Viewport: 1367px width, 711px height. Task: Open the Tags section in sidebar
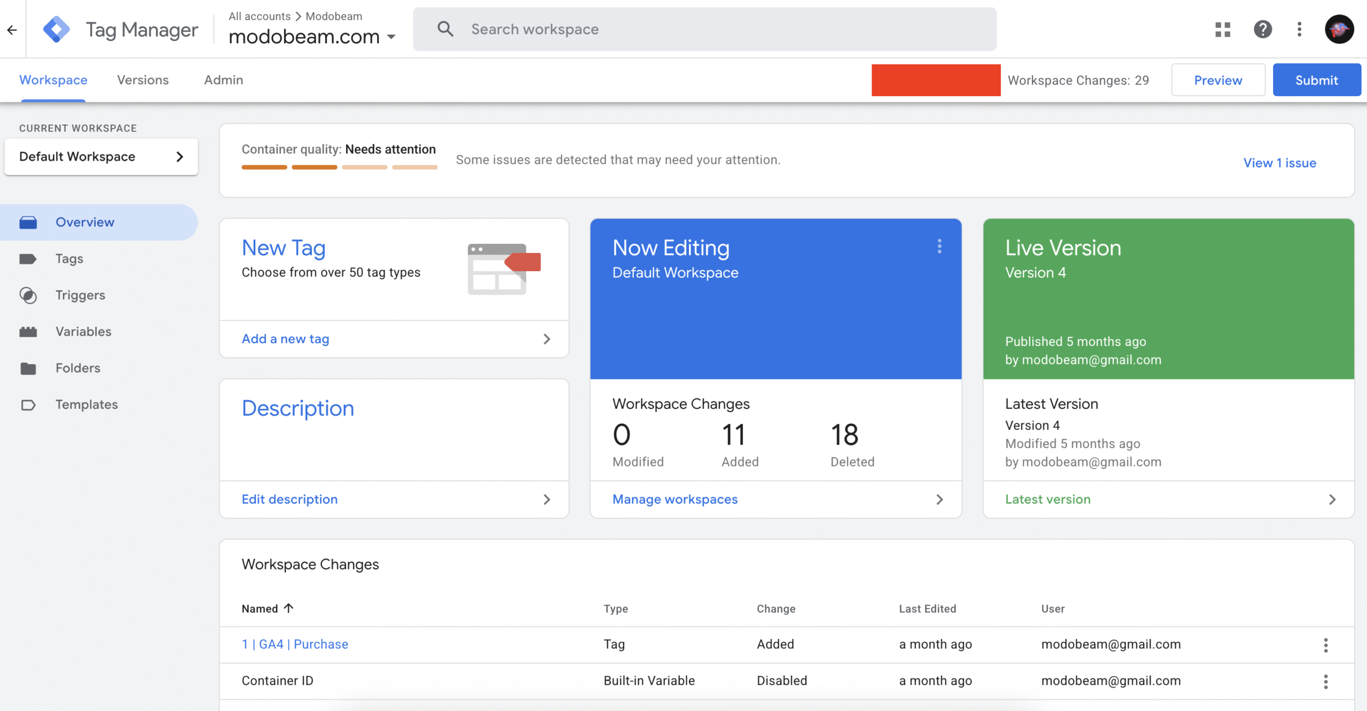(x=68, y=258)
